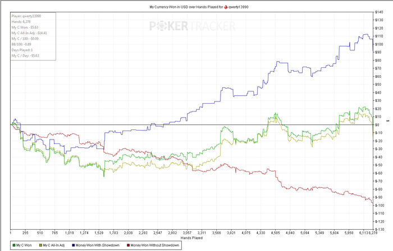Click the $-130 y-axis label
The image size is (393, 251).
tap(380, 229)
